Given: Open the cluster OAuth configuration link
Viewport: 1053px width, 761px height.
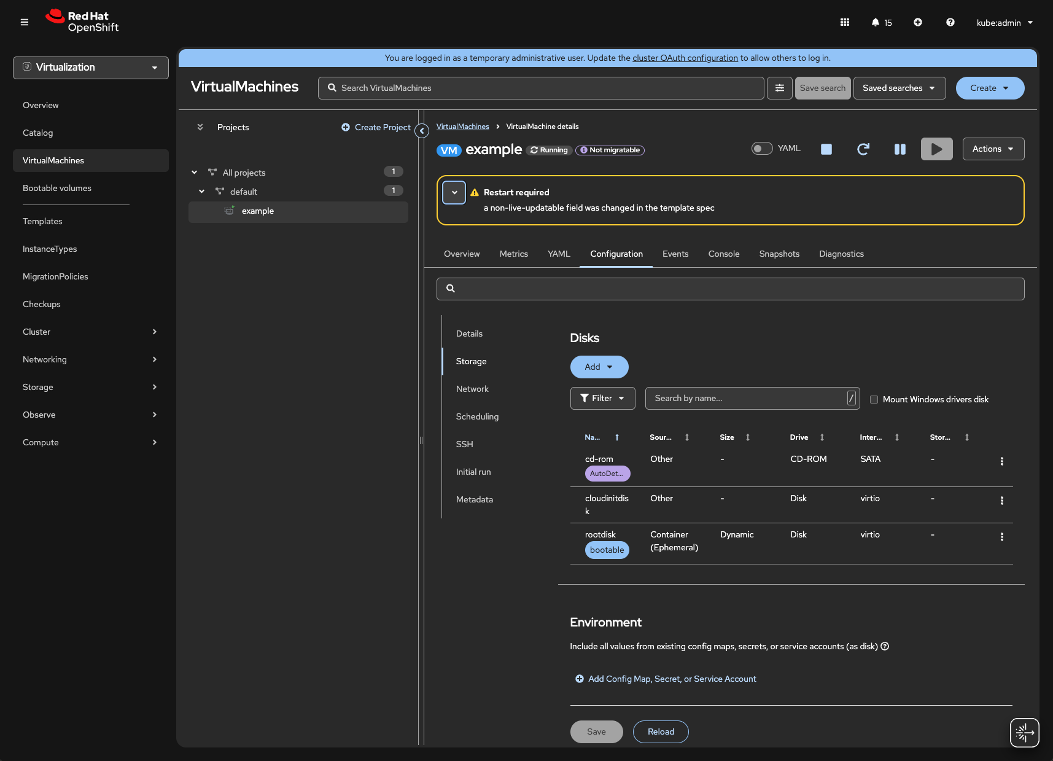Looking at the screenshot, I should (x=685, y=58).
